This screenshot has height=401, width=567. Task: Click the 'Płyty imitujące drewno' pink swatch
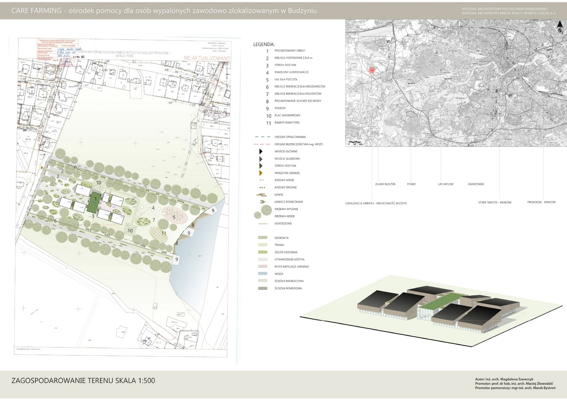click(262, 267)
